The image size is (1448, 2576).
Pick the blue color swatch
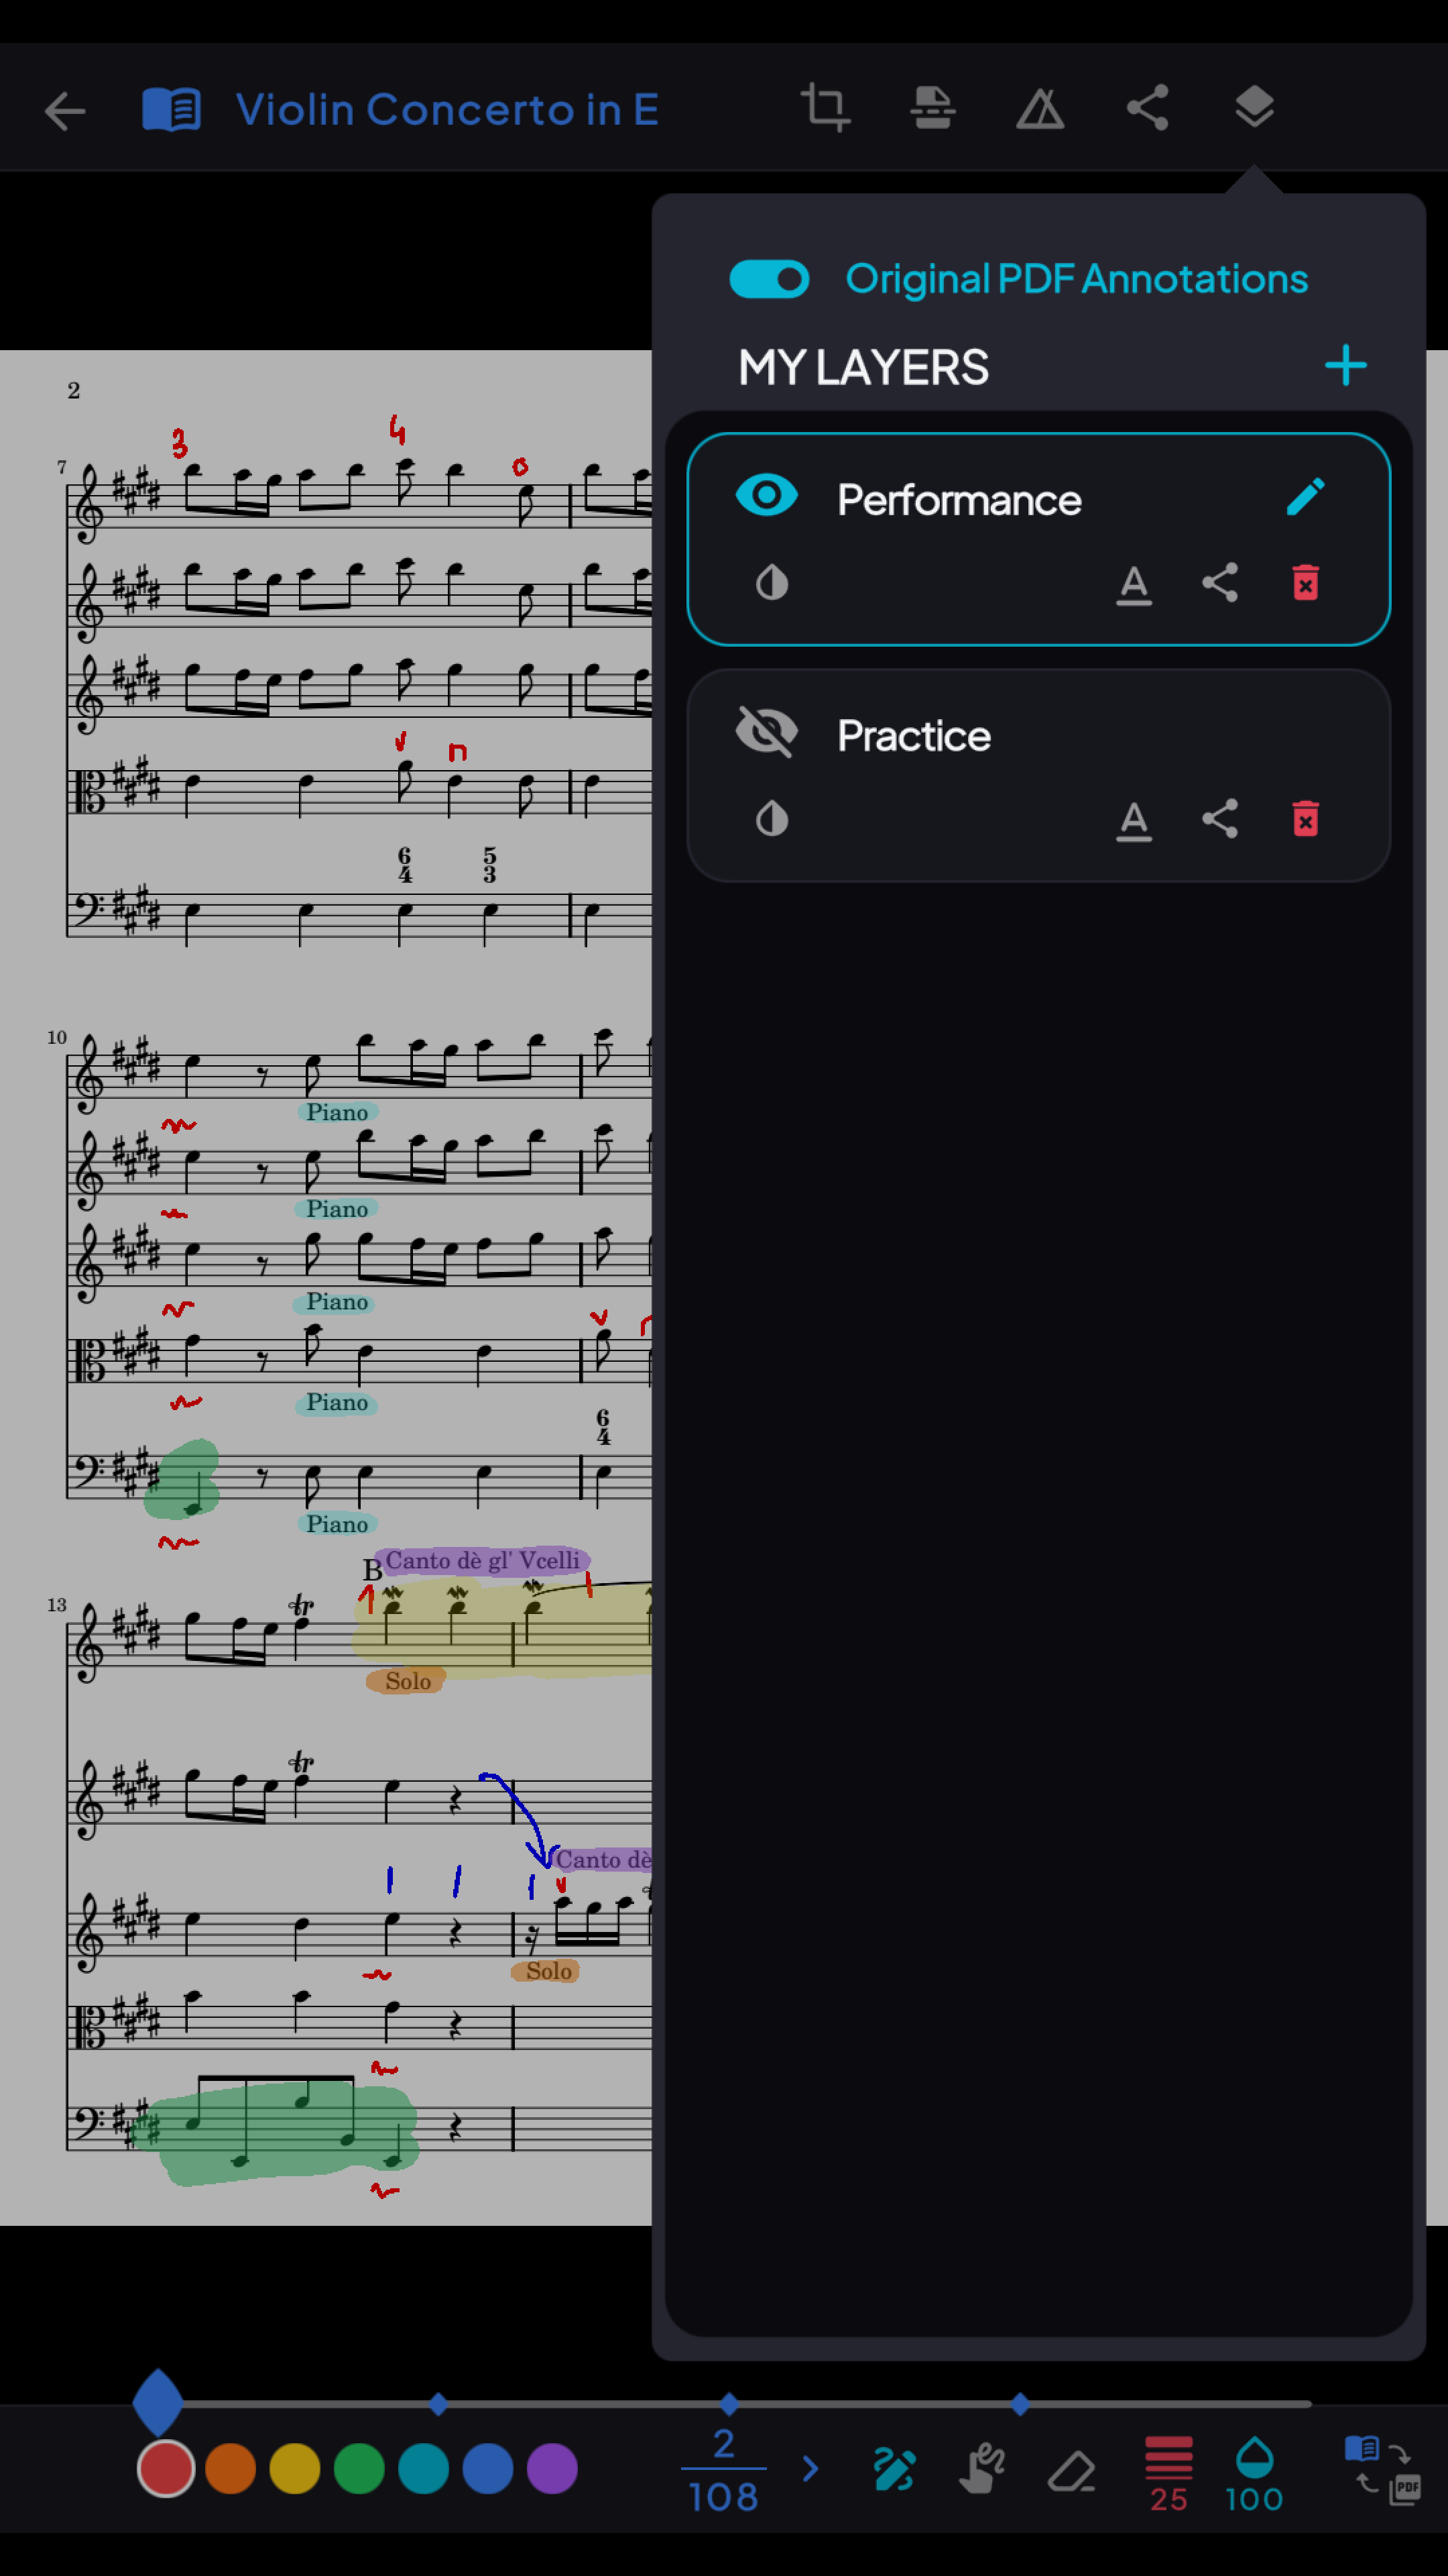point(487,2469)
